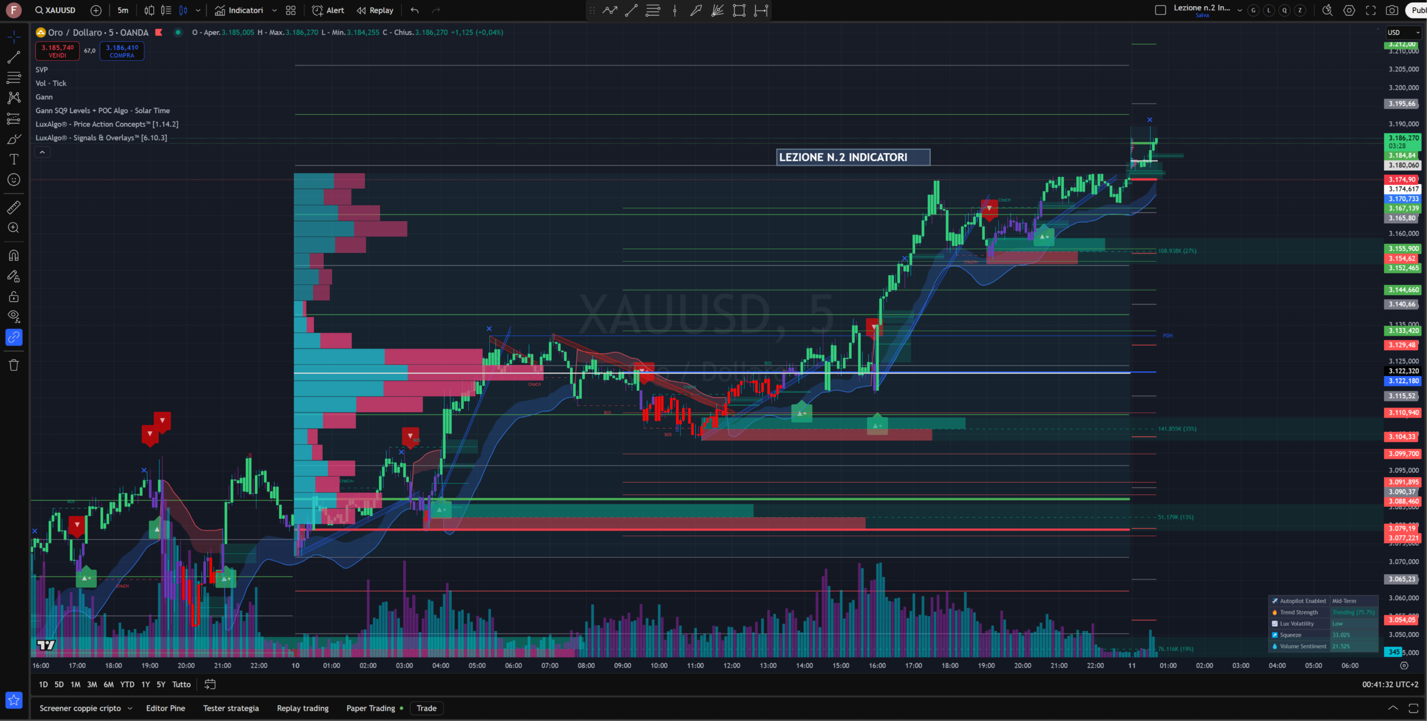
Task: Select the 1M time range
Action: tap(75, 684)
